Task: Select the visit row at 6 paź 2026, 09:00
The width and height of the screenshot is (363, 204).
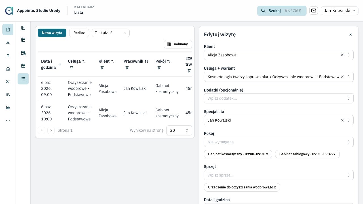Action: pos(115,89)
